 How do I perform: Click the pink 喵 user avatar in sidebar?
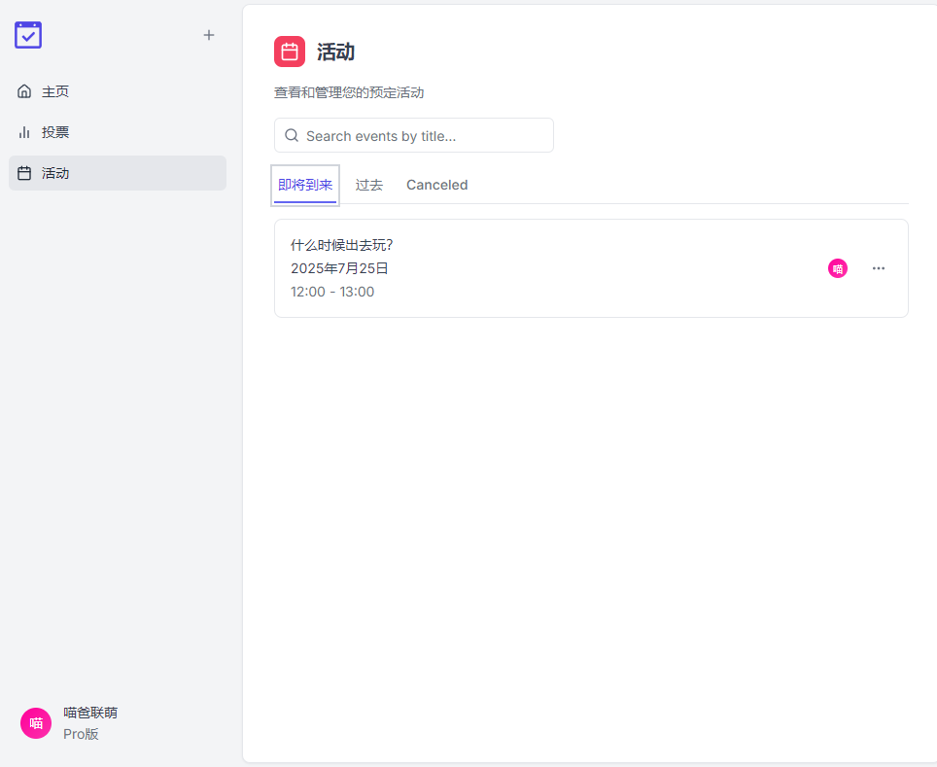click(x=36, y=723)
